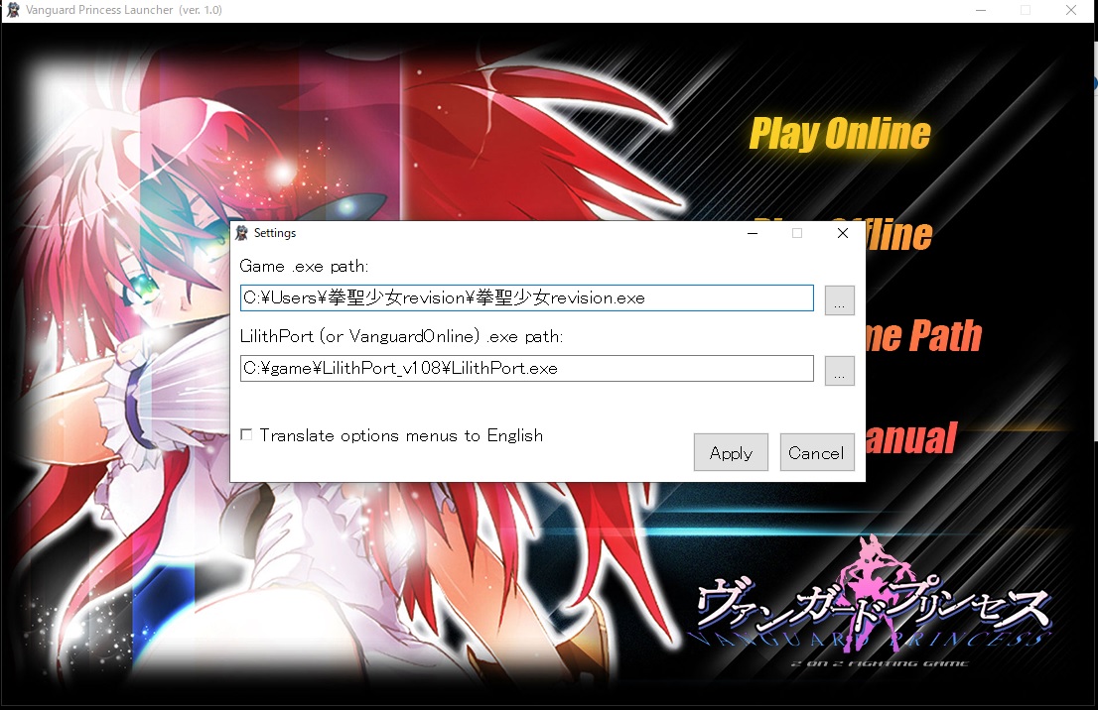Click the Settings dialog title icon
The image size is (1098, 710).
point(241,233)
